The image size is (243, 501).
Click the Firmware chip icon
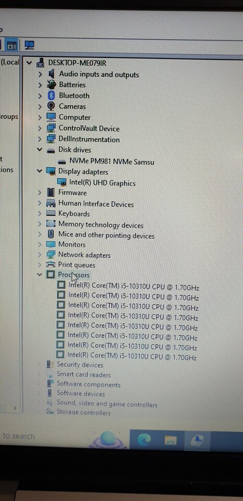[x=50, y=193]
